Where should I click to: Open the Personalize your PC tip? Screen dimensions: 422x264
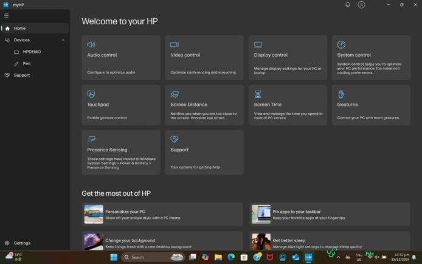162,214
